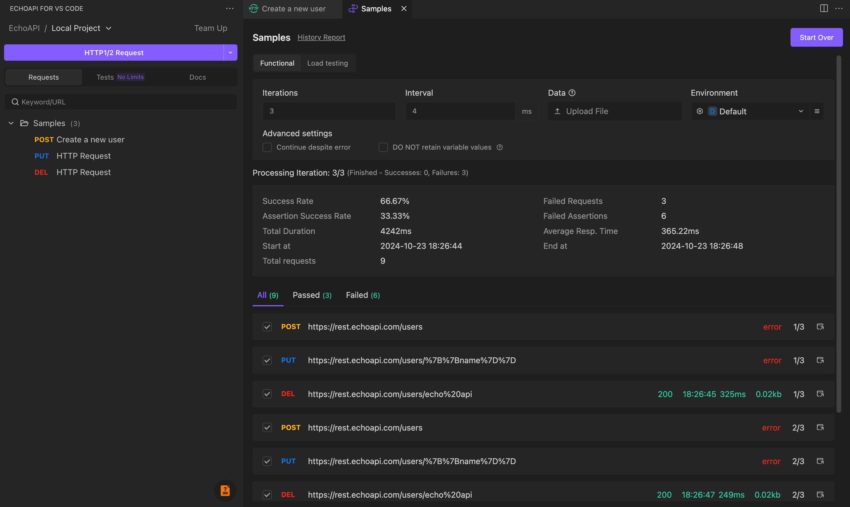The height and width of the screenshot is (507, 850).
Task: Open POST Create a new user request
Action: pos(79,139)
